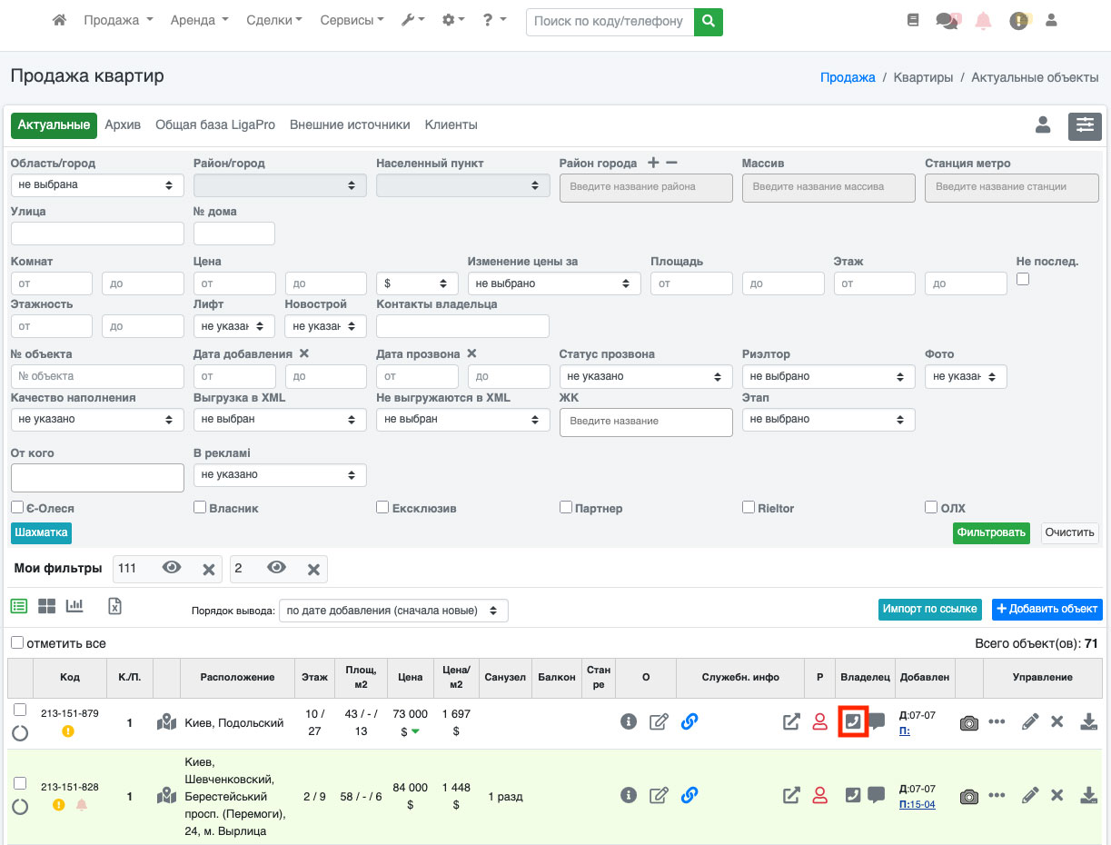Open the Область/город dropdown
The width and height of the screenshot is (1111, 845).
coord(97,184)
